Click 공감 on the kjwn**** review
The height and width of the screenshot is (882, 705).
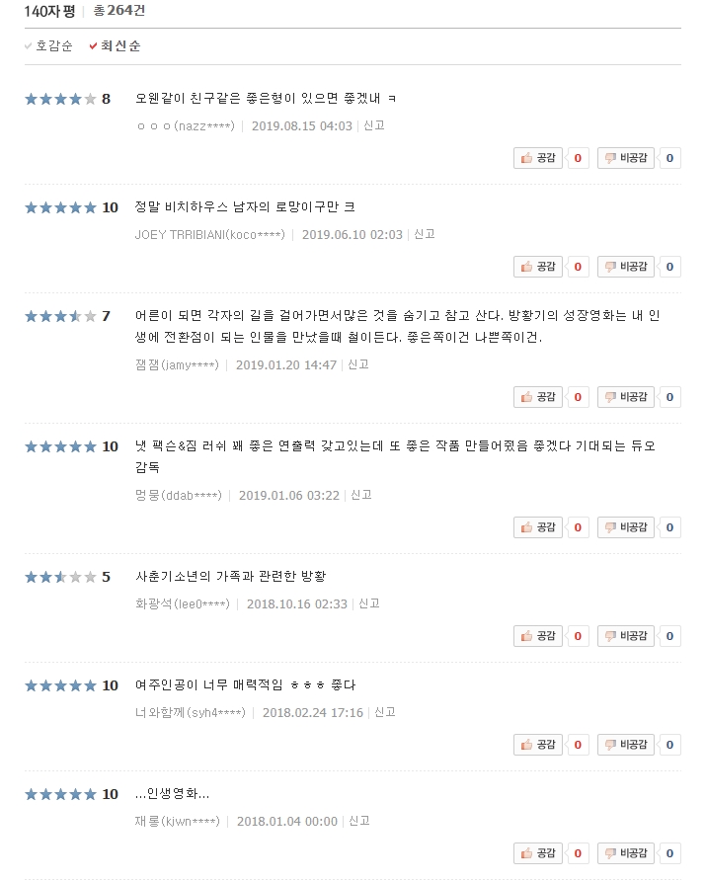538,853
